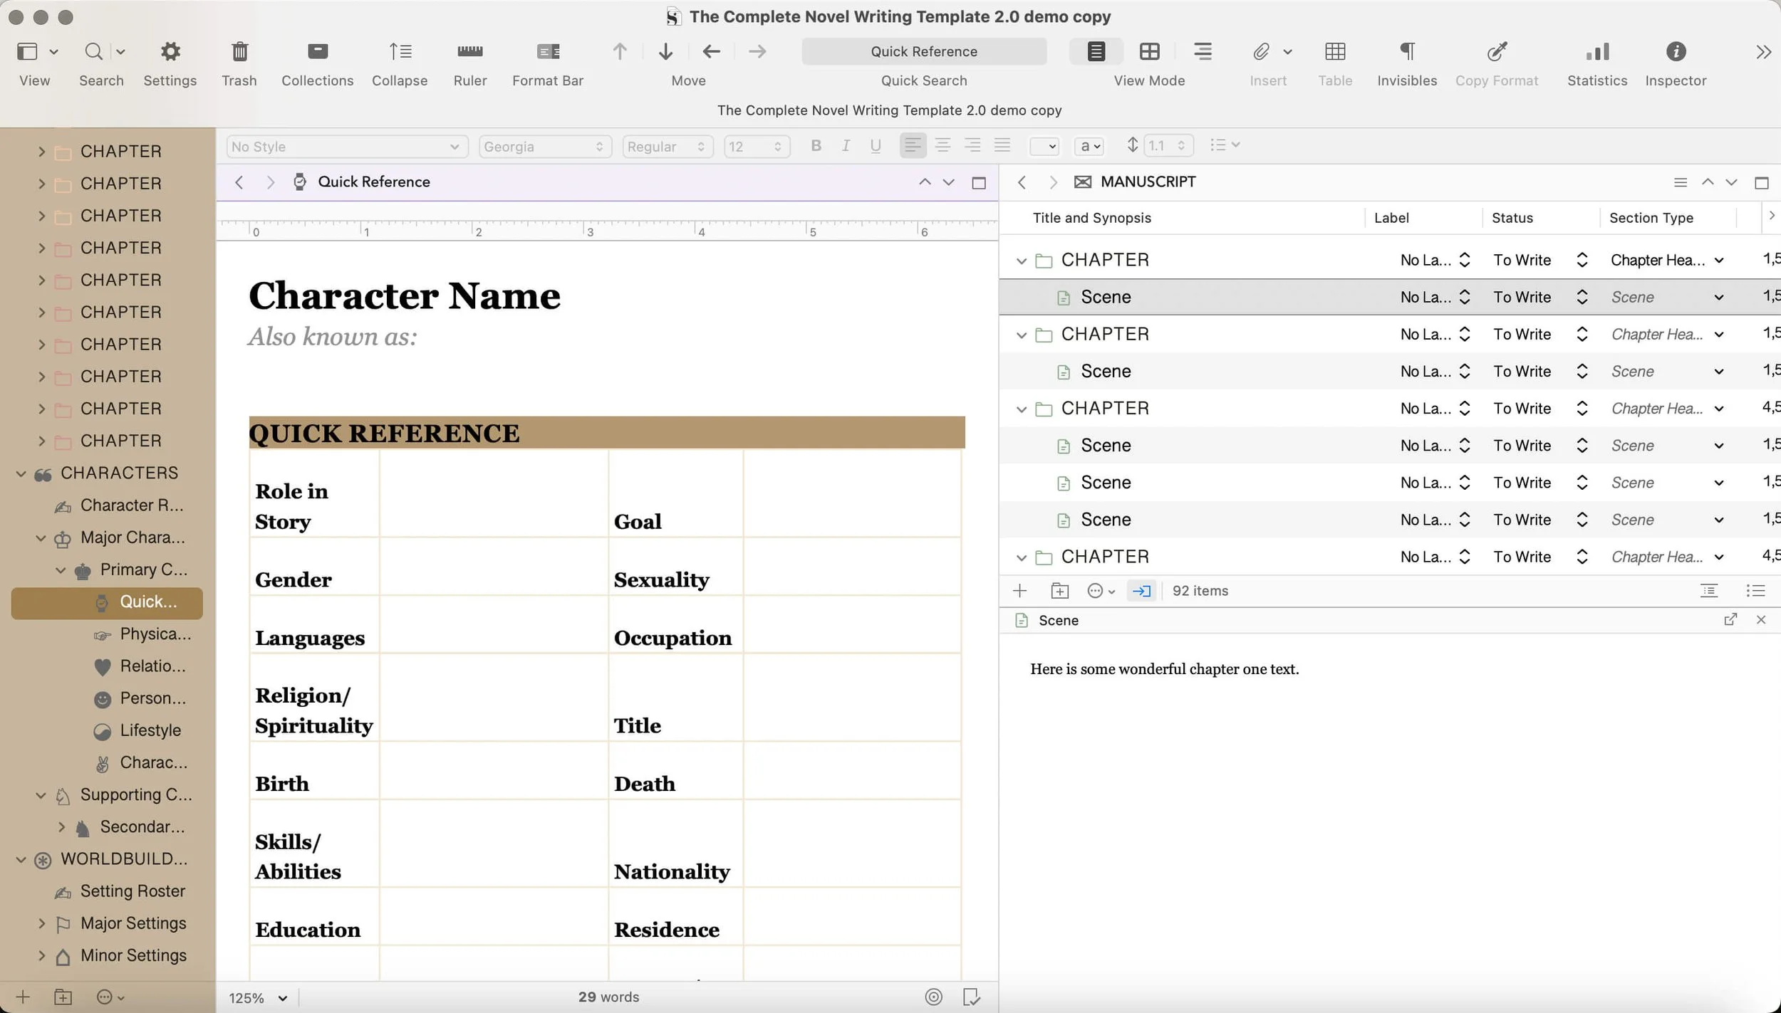Select Lifestyle document in binder
This screenshot has height=1013, width=1781.
(150, 730)
